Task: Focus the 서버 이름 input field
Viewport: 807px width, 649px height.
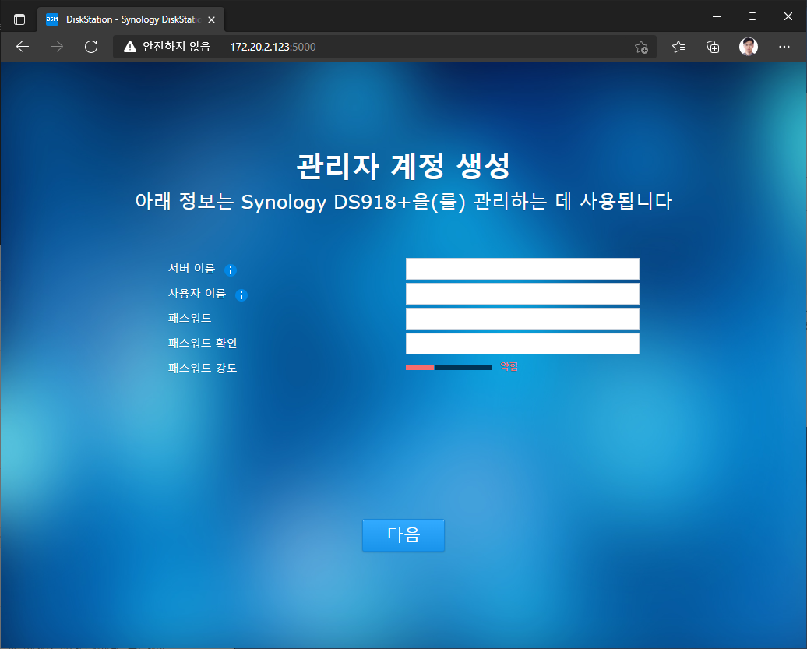Action: click(x=523, y=269)
